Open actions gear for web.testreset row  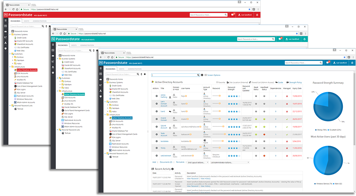pos(157,156)
